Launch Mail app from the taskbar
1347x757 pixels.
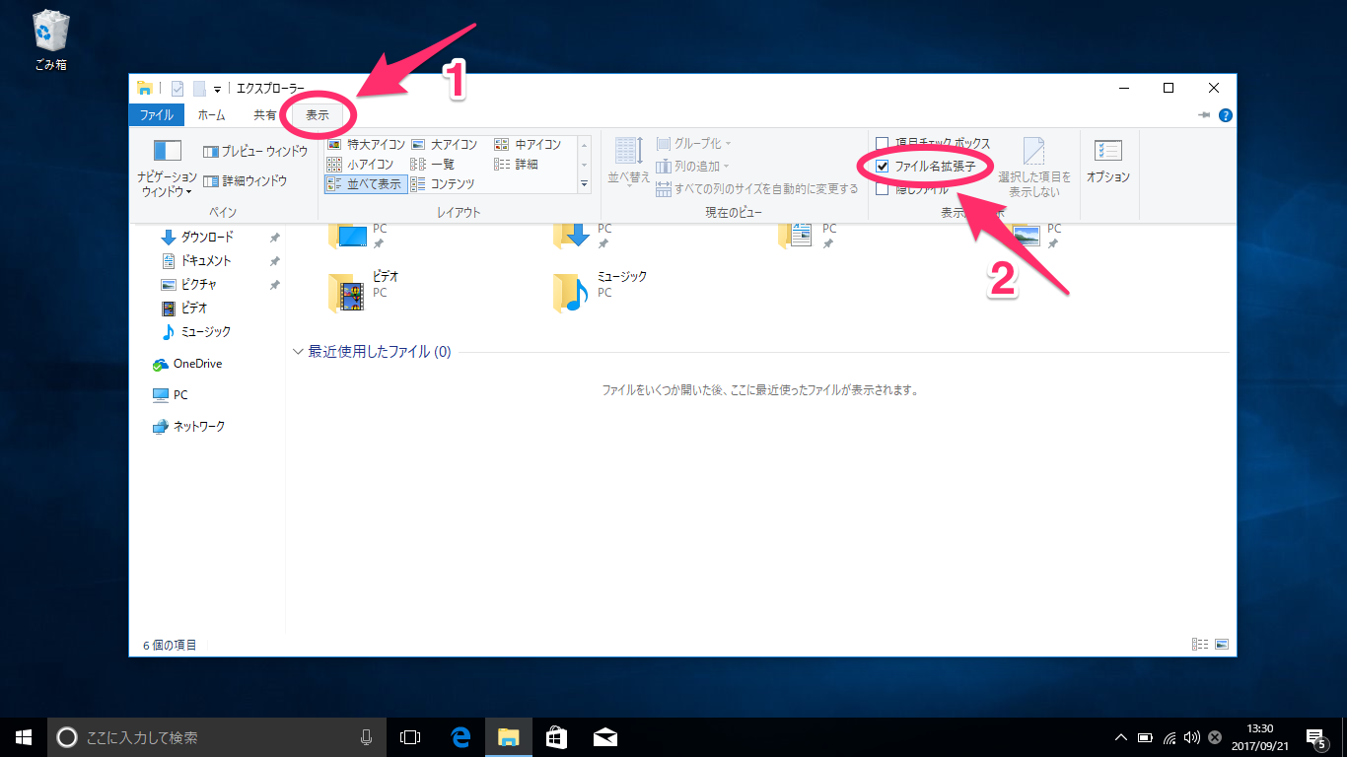coord(605,736)
